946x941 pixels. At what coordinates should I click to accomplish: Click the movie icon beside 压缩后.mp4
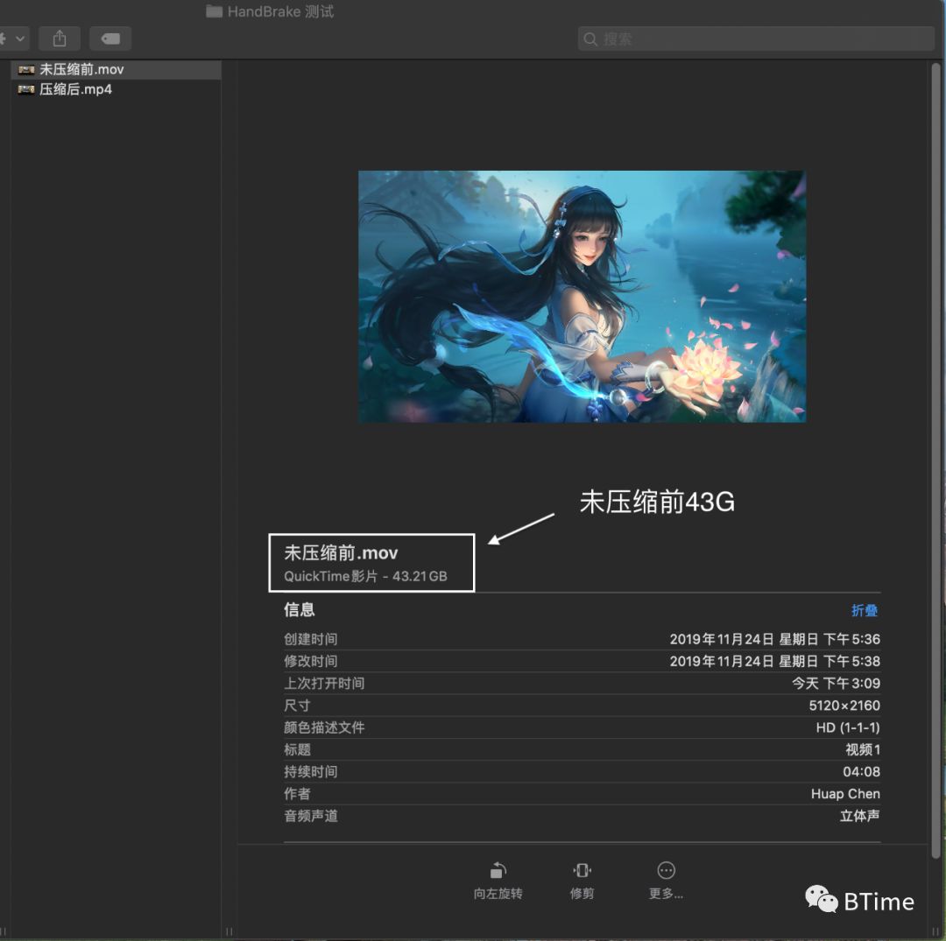(x=25, y=88)
